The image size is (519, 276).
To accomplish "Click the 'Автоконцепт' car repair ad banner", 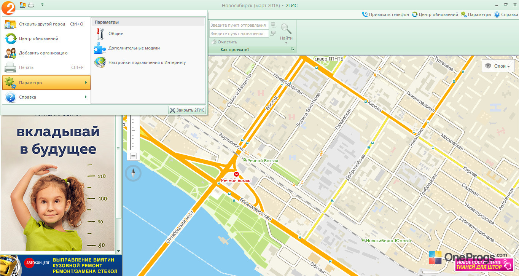I will [61, 265].
